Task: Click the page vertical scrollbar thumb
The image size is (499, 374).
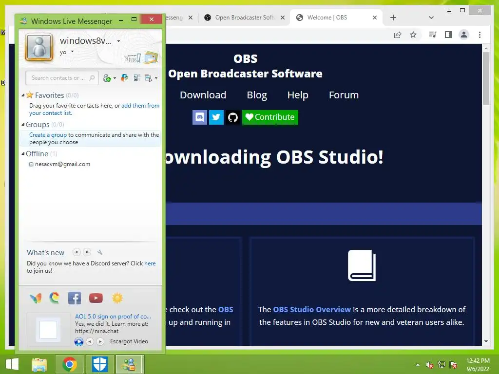Action: 486,78
